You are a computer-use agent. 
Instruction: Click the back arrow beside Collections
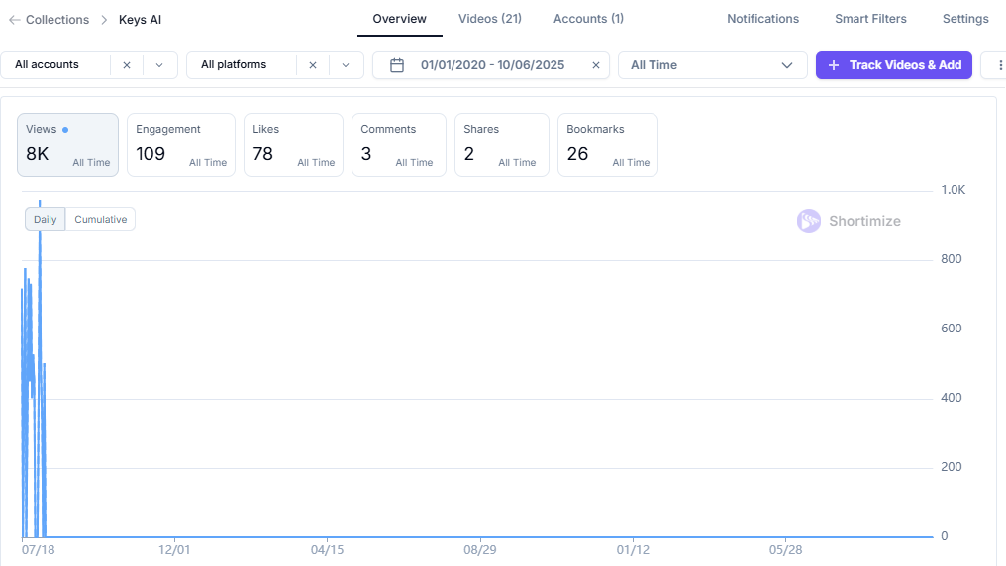pos(14,20)
